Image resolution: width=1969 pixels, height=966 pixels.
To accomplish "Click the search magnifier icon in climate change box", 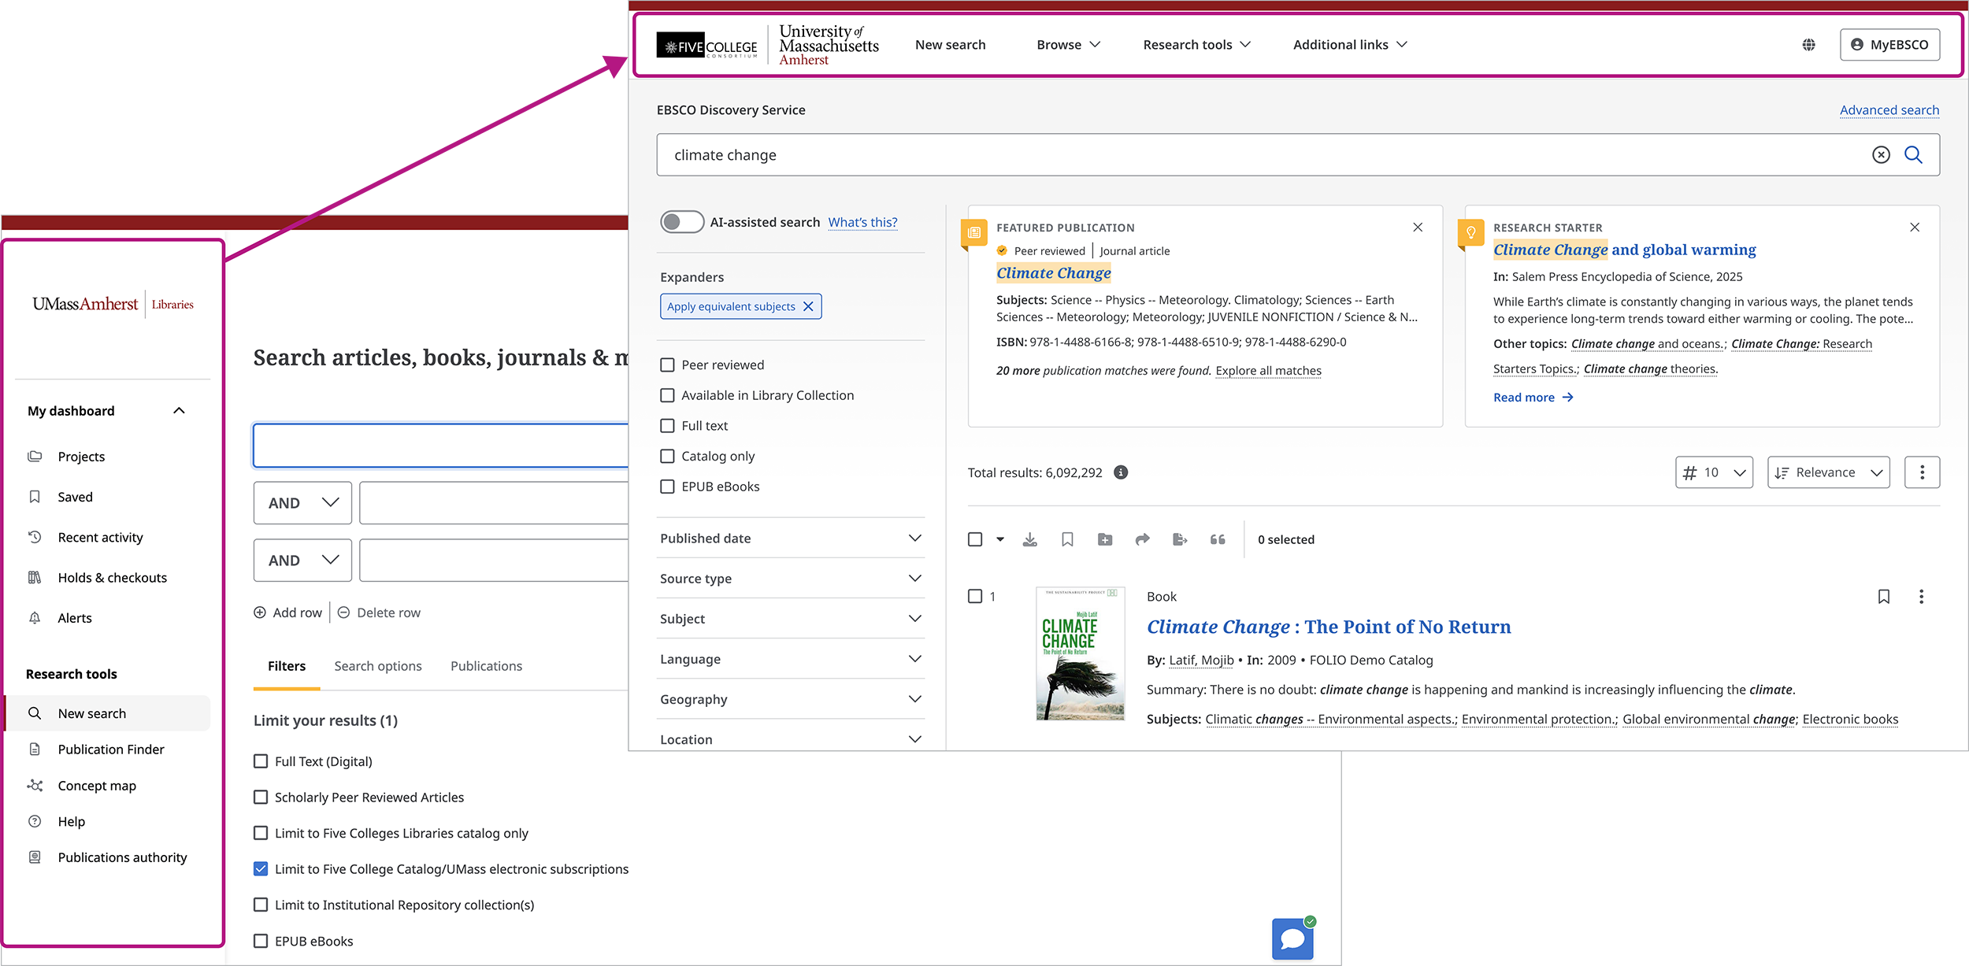I will (1913, 155).
